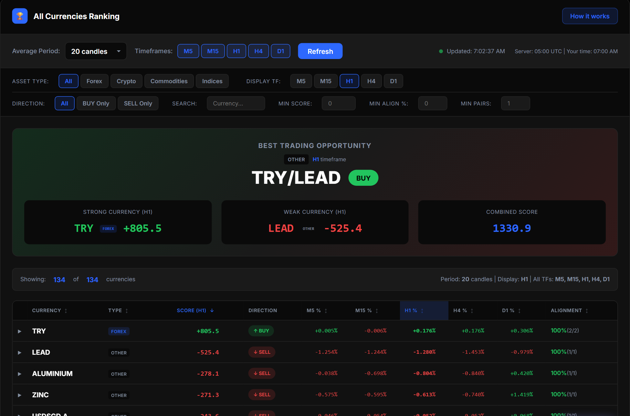Toggle the M15 timeframe chip
Viewport: 630px width, 416px height.
(x=213, y=51)
